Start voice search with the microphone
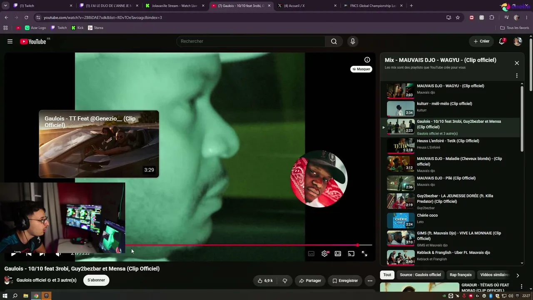This screenshot has width=533, height=300. coord(353,41)
